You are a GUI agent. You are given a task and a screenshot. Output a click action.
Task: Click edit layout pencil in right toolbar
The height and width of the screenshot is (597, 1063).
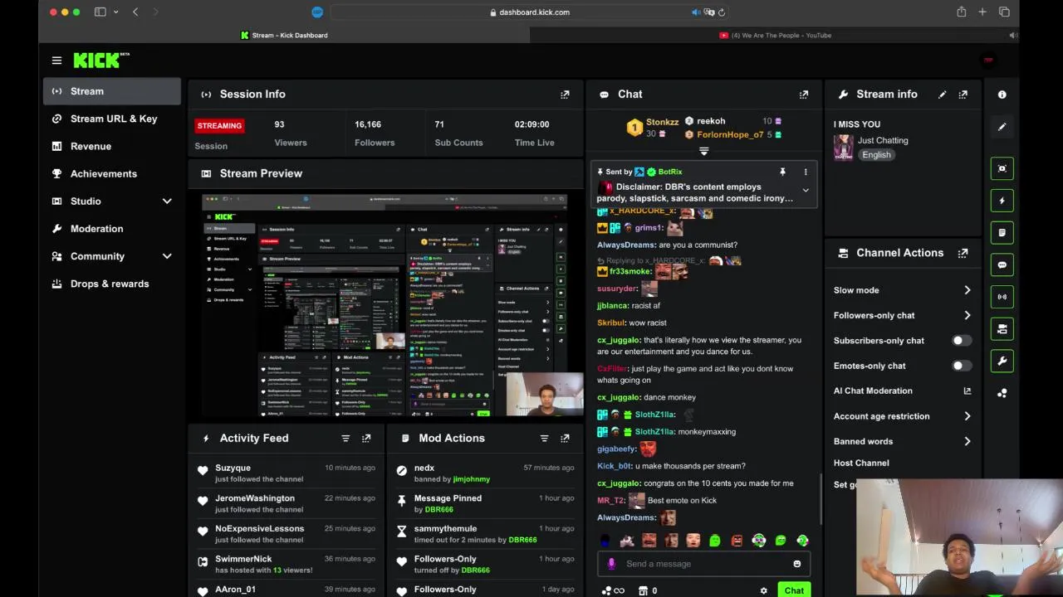point(1002,127)
